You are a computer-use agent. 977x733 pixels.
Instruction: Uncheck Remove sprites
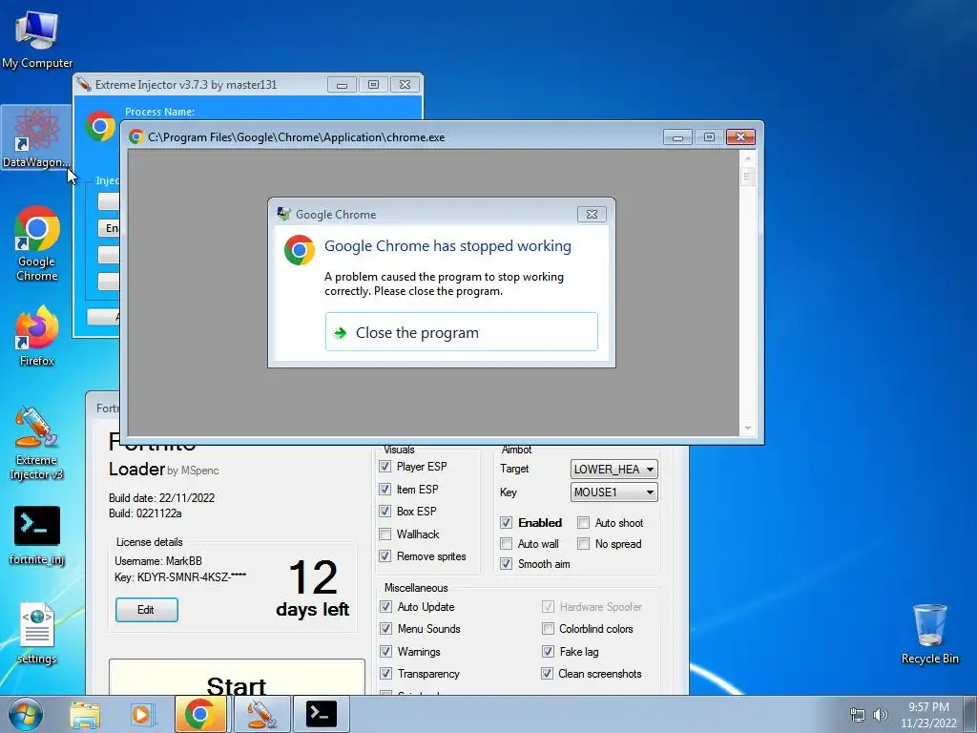point(385,556)
